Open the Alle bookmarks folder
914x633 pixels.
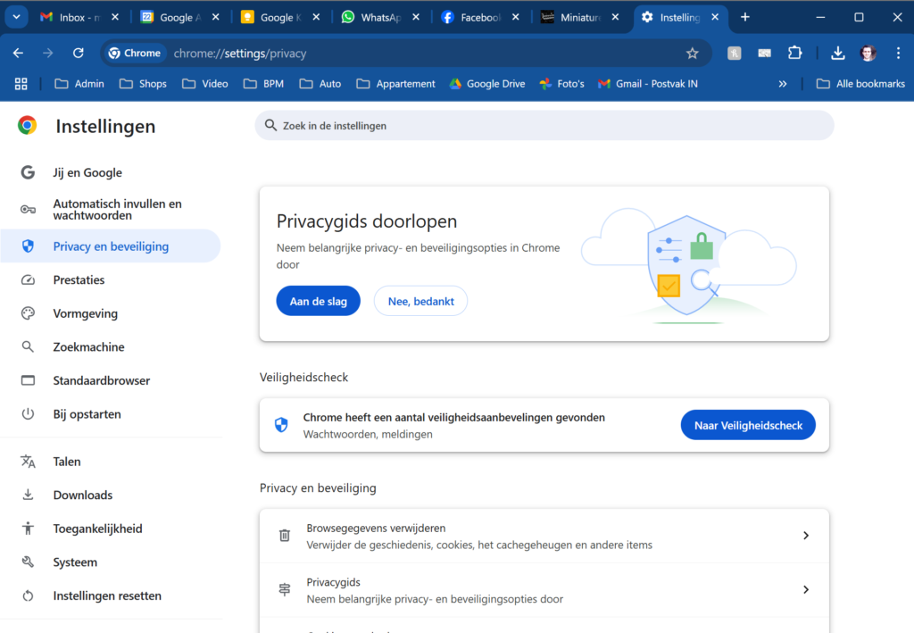[860, 84]
